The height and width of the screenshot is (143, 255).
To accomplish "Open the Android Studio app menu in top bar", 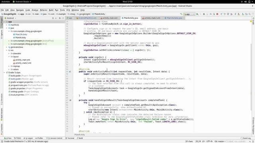I will tap(22, 2).
